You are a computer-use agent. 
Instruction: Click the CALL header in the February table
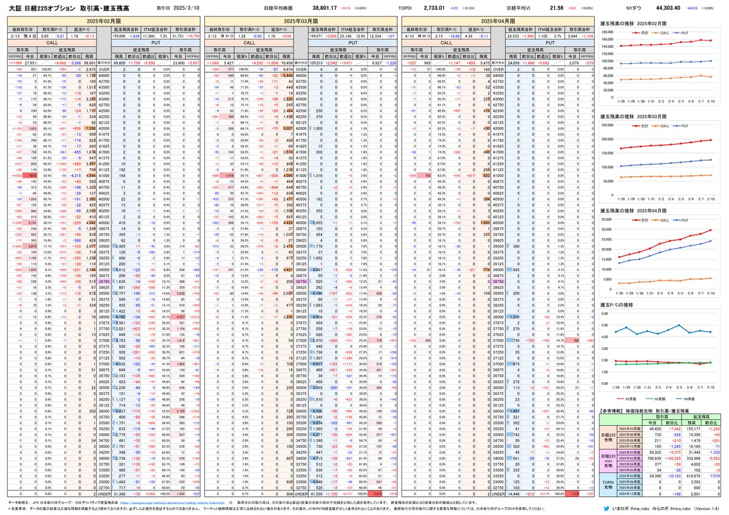[x=52, y=42]
